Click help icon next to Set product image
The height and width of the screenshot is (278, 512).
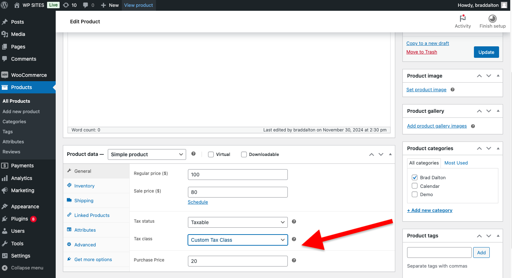452,90
